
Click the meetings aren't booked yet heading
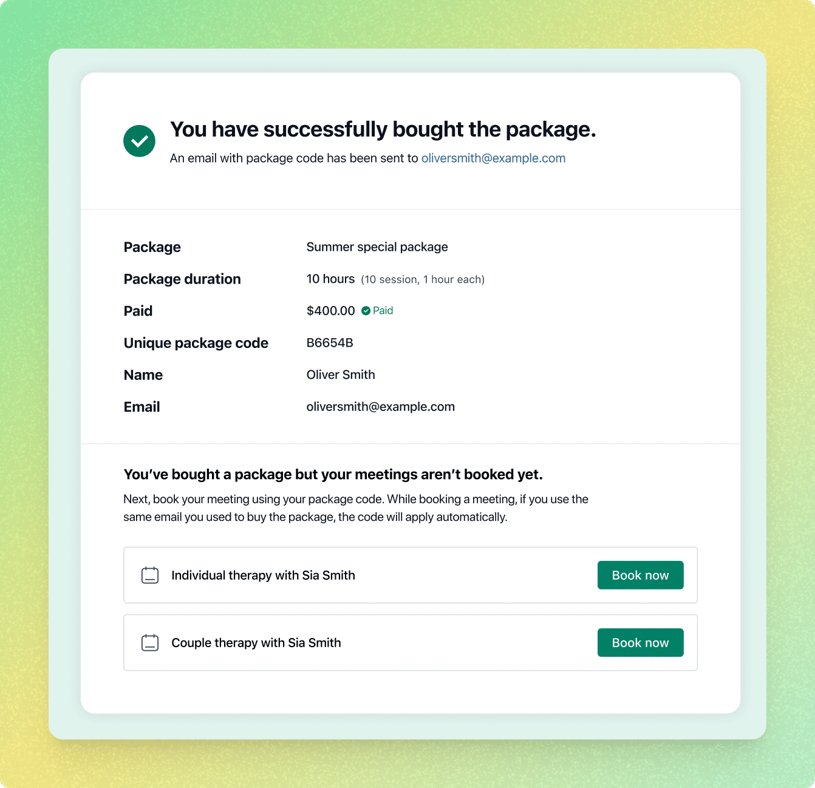333,475
